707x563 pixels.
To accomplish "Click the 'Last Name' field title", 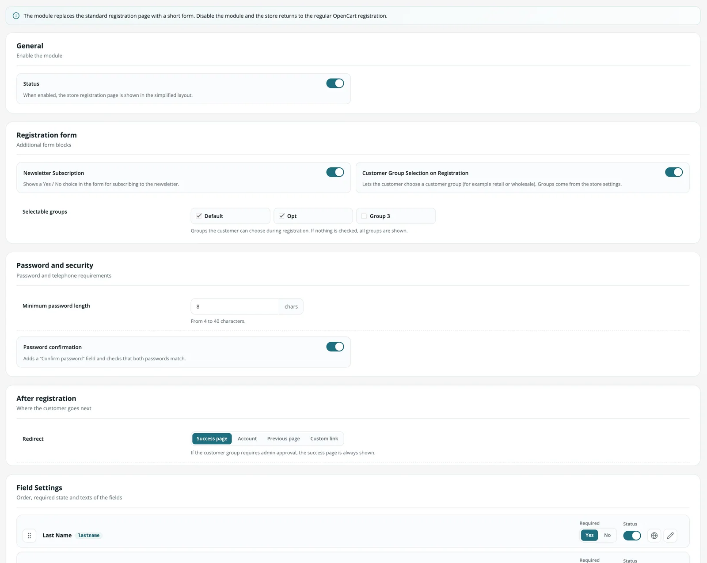I will (57, 535).
